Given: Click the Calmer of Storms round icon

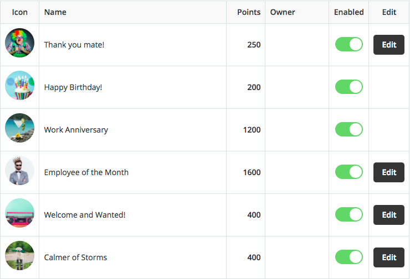Looking at the screenshot, I should coord(19,256).
